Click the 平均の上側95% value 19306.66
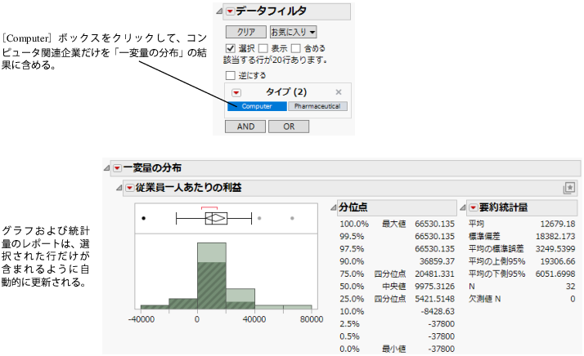The image size is (584, 356). [x=558, y=261]
